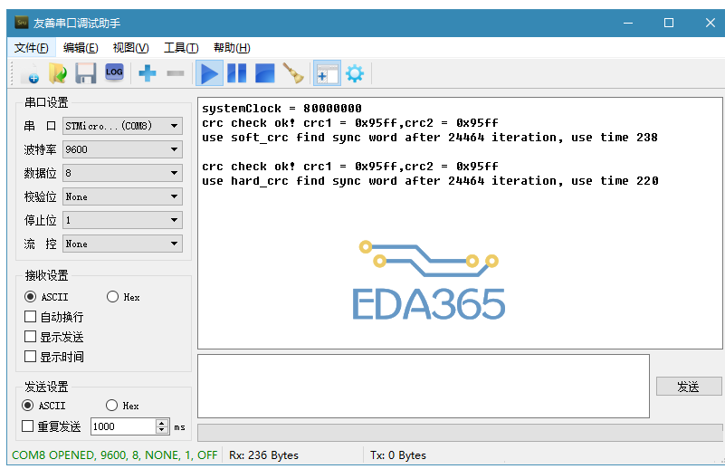The image size is (725, 469).
Task: Click the blue plus toolbar icon
Action: 148,73
